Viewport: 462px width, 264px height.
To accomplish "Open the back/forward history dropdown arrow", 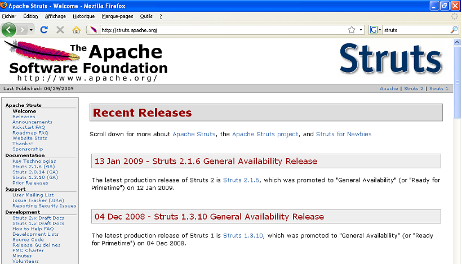I will 31,29.
